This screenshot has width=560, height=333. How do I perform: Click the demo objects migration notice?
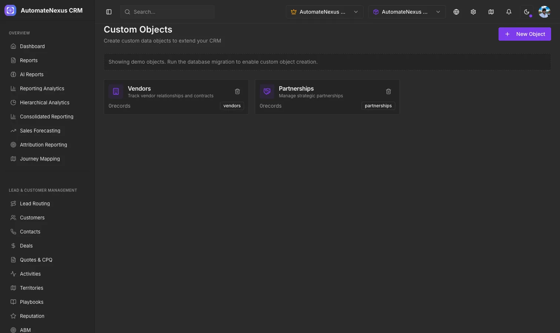coord(327,62)
